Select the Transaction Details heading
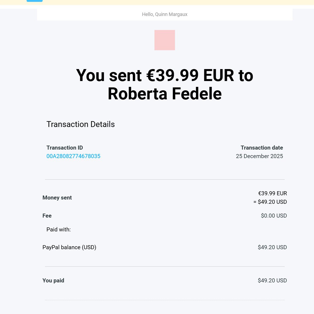 point(80,124)
